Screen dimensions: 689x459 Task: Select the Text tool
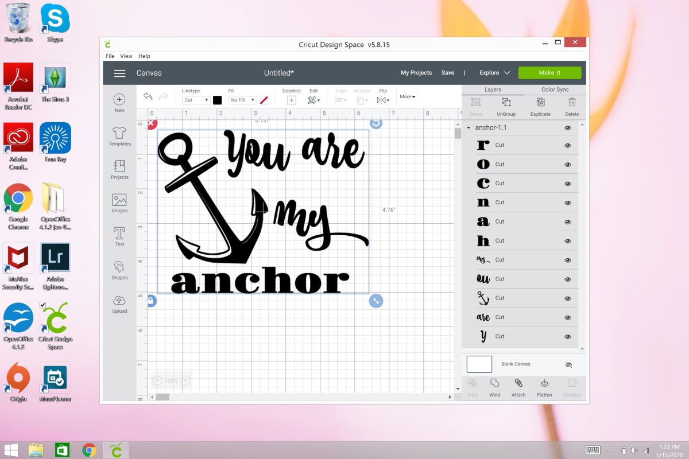tap(119, 236)
